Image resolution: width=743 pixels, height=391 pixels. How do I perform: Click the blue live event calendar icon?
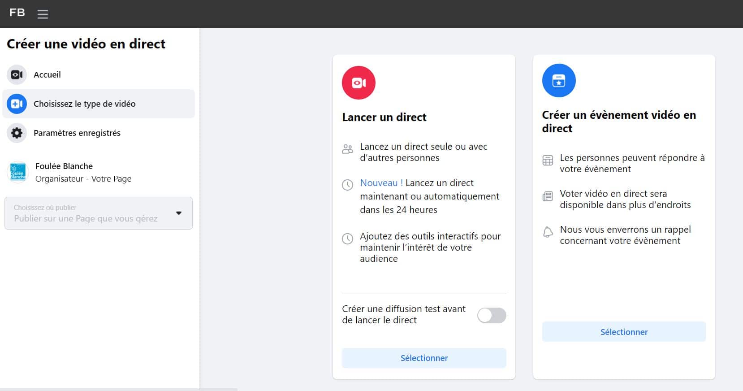click(x=558, y=81)
